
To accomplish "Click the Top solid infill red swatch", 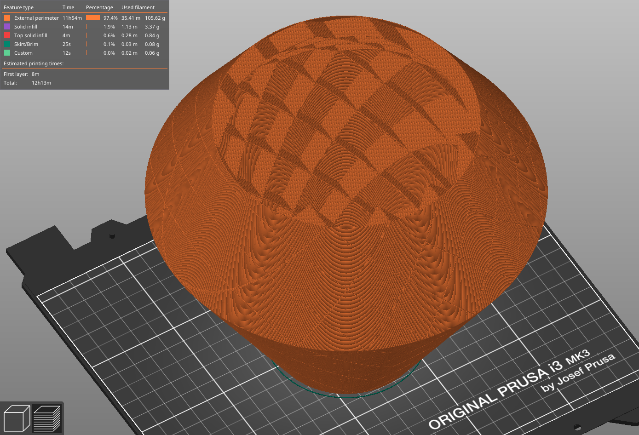I will pos(7,35).
